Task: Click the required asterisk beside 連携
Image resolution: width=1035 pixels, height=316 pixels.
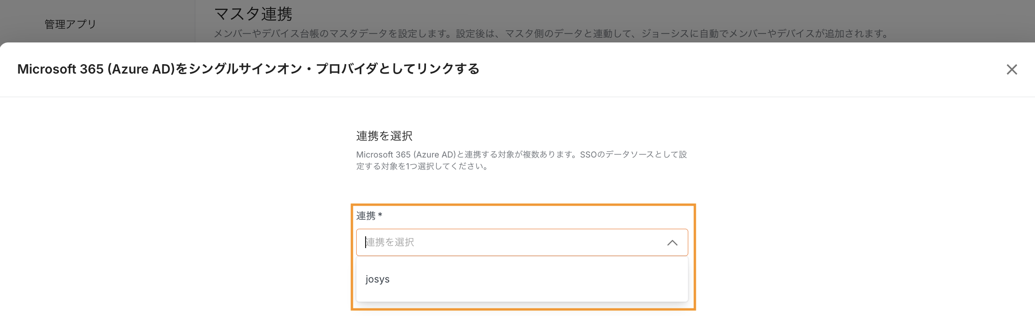Action: pos(380,216)
